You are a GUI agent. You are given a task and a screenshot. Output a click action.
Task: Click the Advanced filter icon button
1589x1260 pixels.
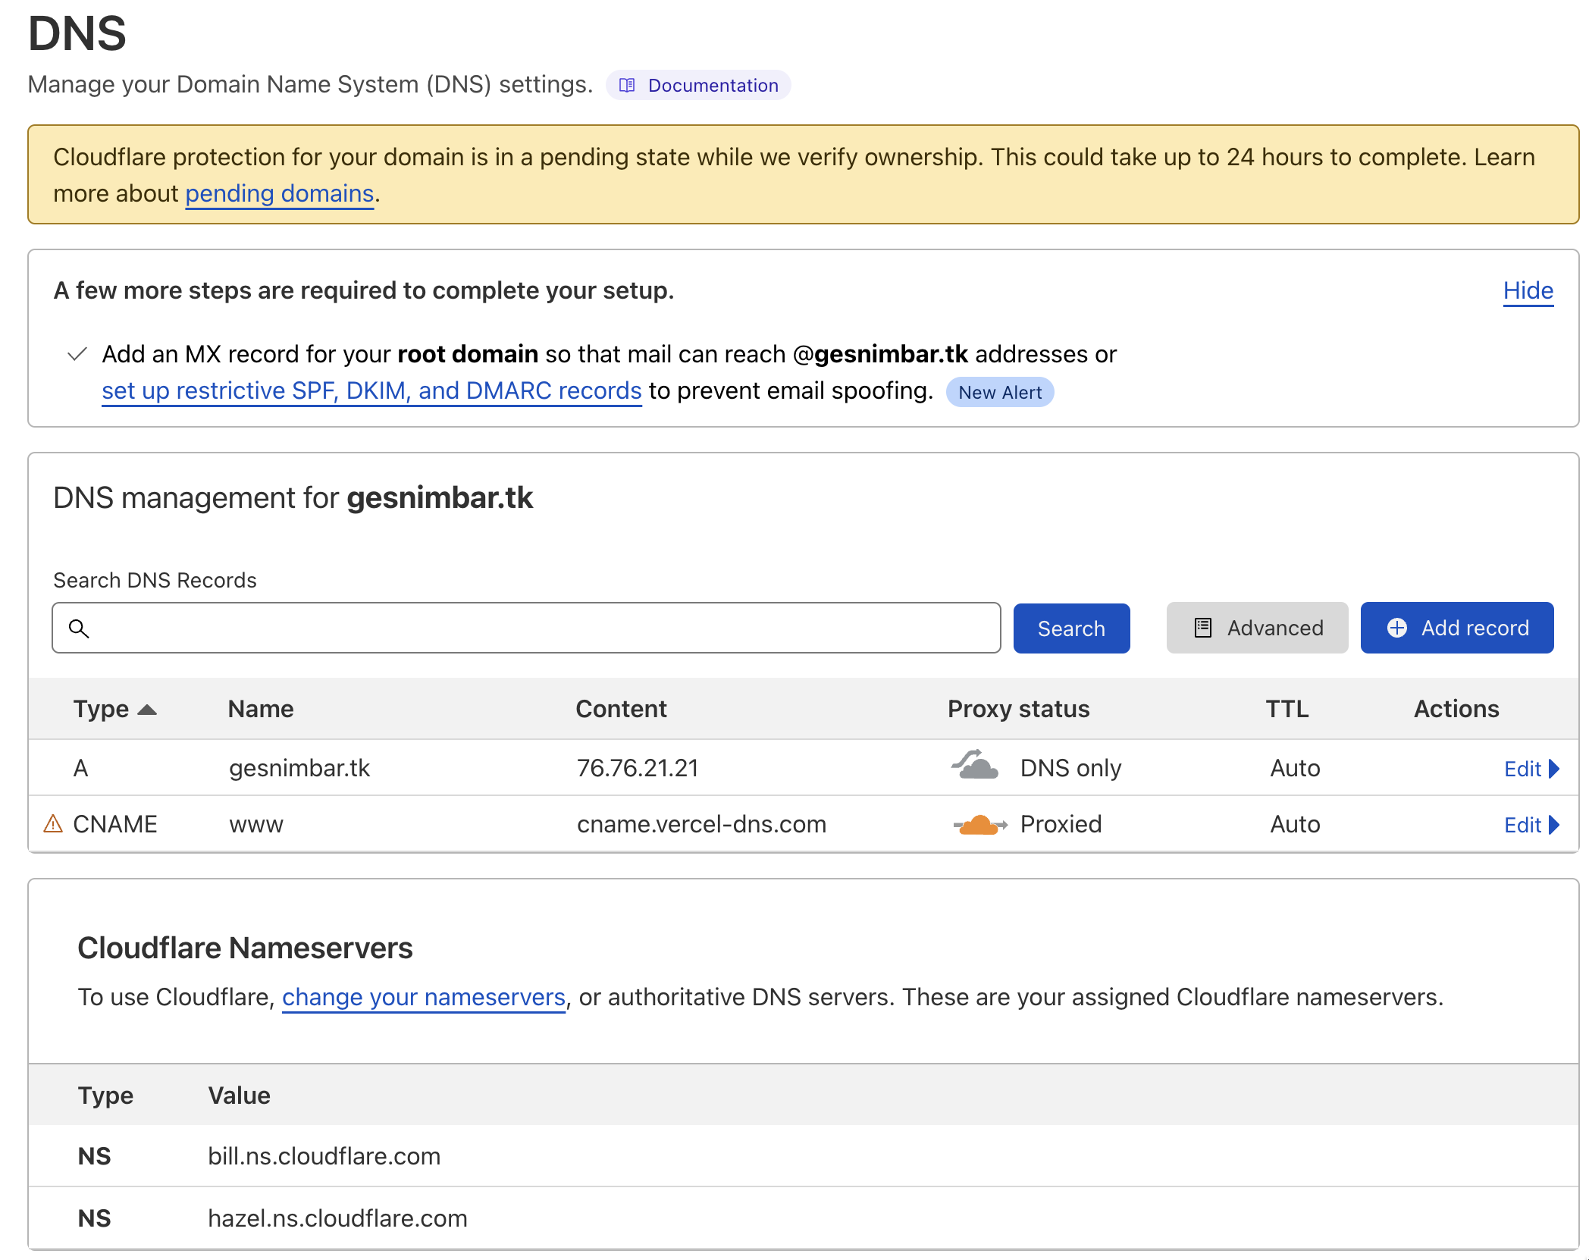(x=1202, y=628)
